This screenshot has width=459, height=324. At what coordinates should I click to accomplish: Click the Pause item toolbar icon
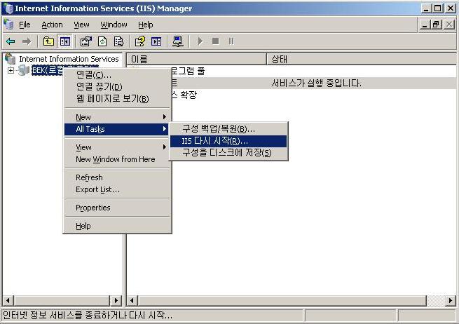pyautogui.click(x=231, y=41)
